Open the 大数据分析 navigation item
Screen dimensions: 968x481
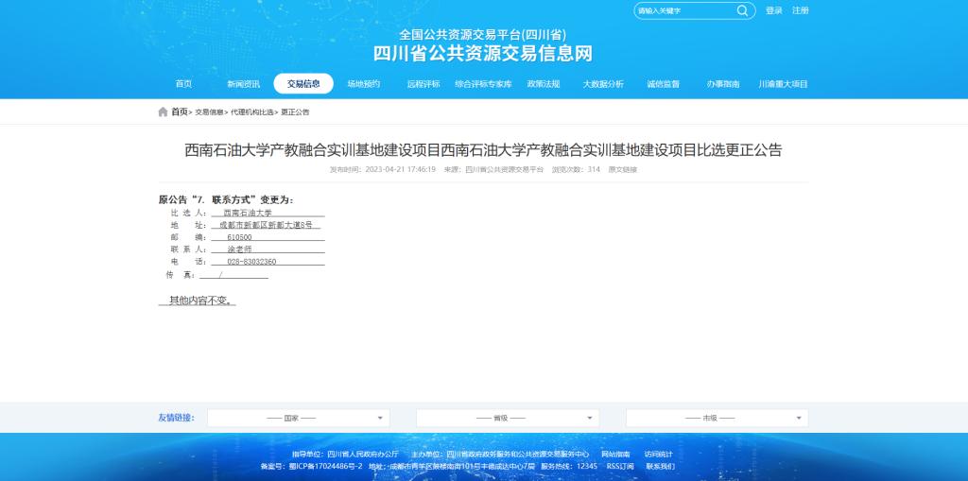pos(603,84)
